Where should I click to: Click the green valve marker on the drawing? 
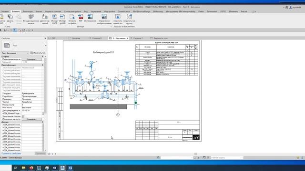tap(135, 103)
